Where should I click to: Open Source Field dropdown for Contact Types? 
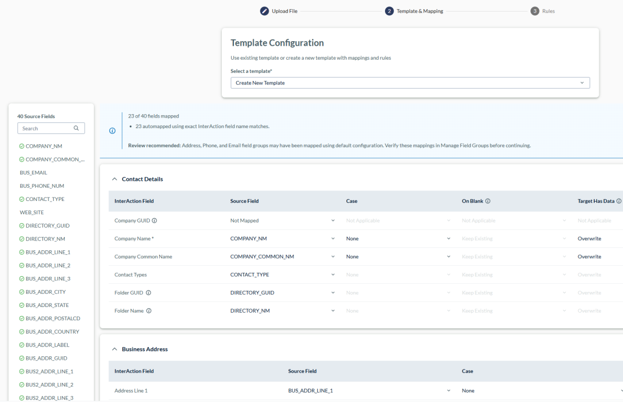point(283,275)
